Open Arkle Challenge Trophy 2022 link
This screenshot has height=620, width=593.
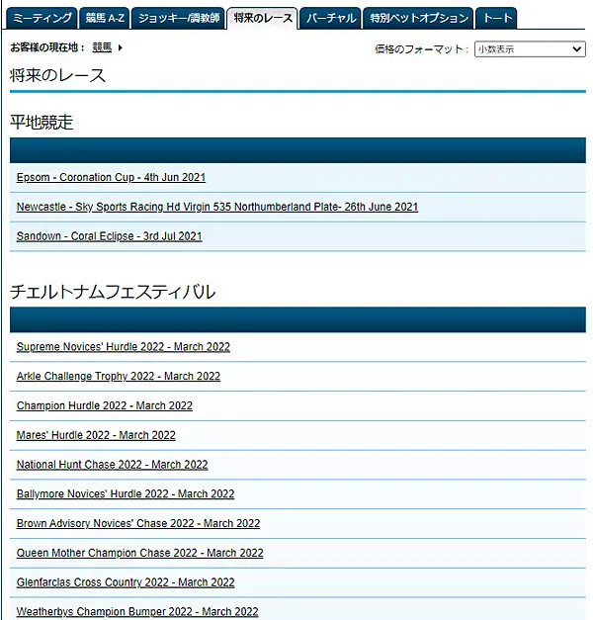pyautogui.click(x=118, y=377)
